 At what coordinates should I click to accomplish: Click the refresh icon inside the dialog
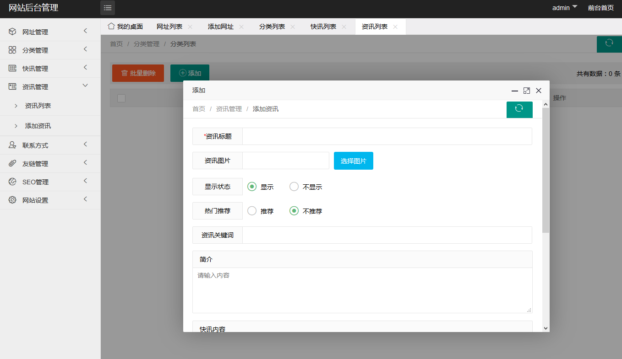pos(519,108)
